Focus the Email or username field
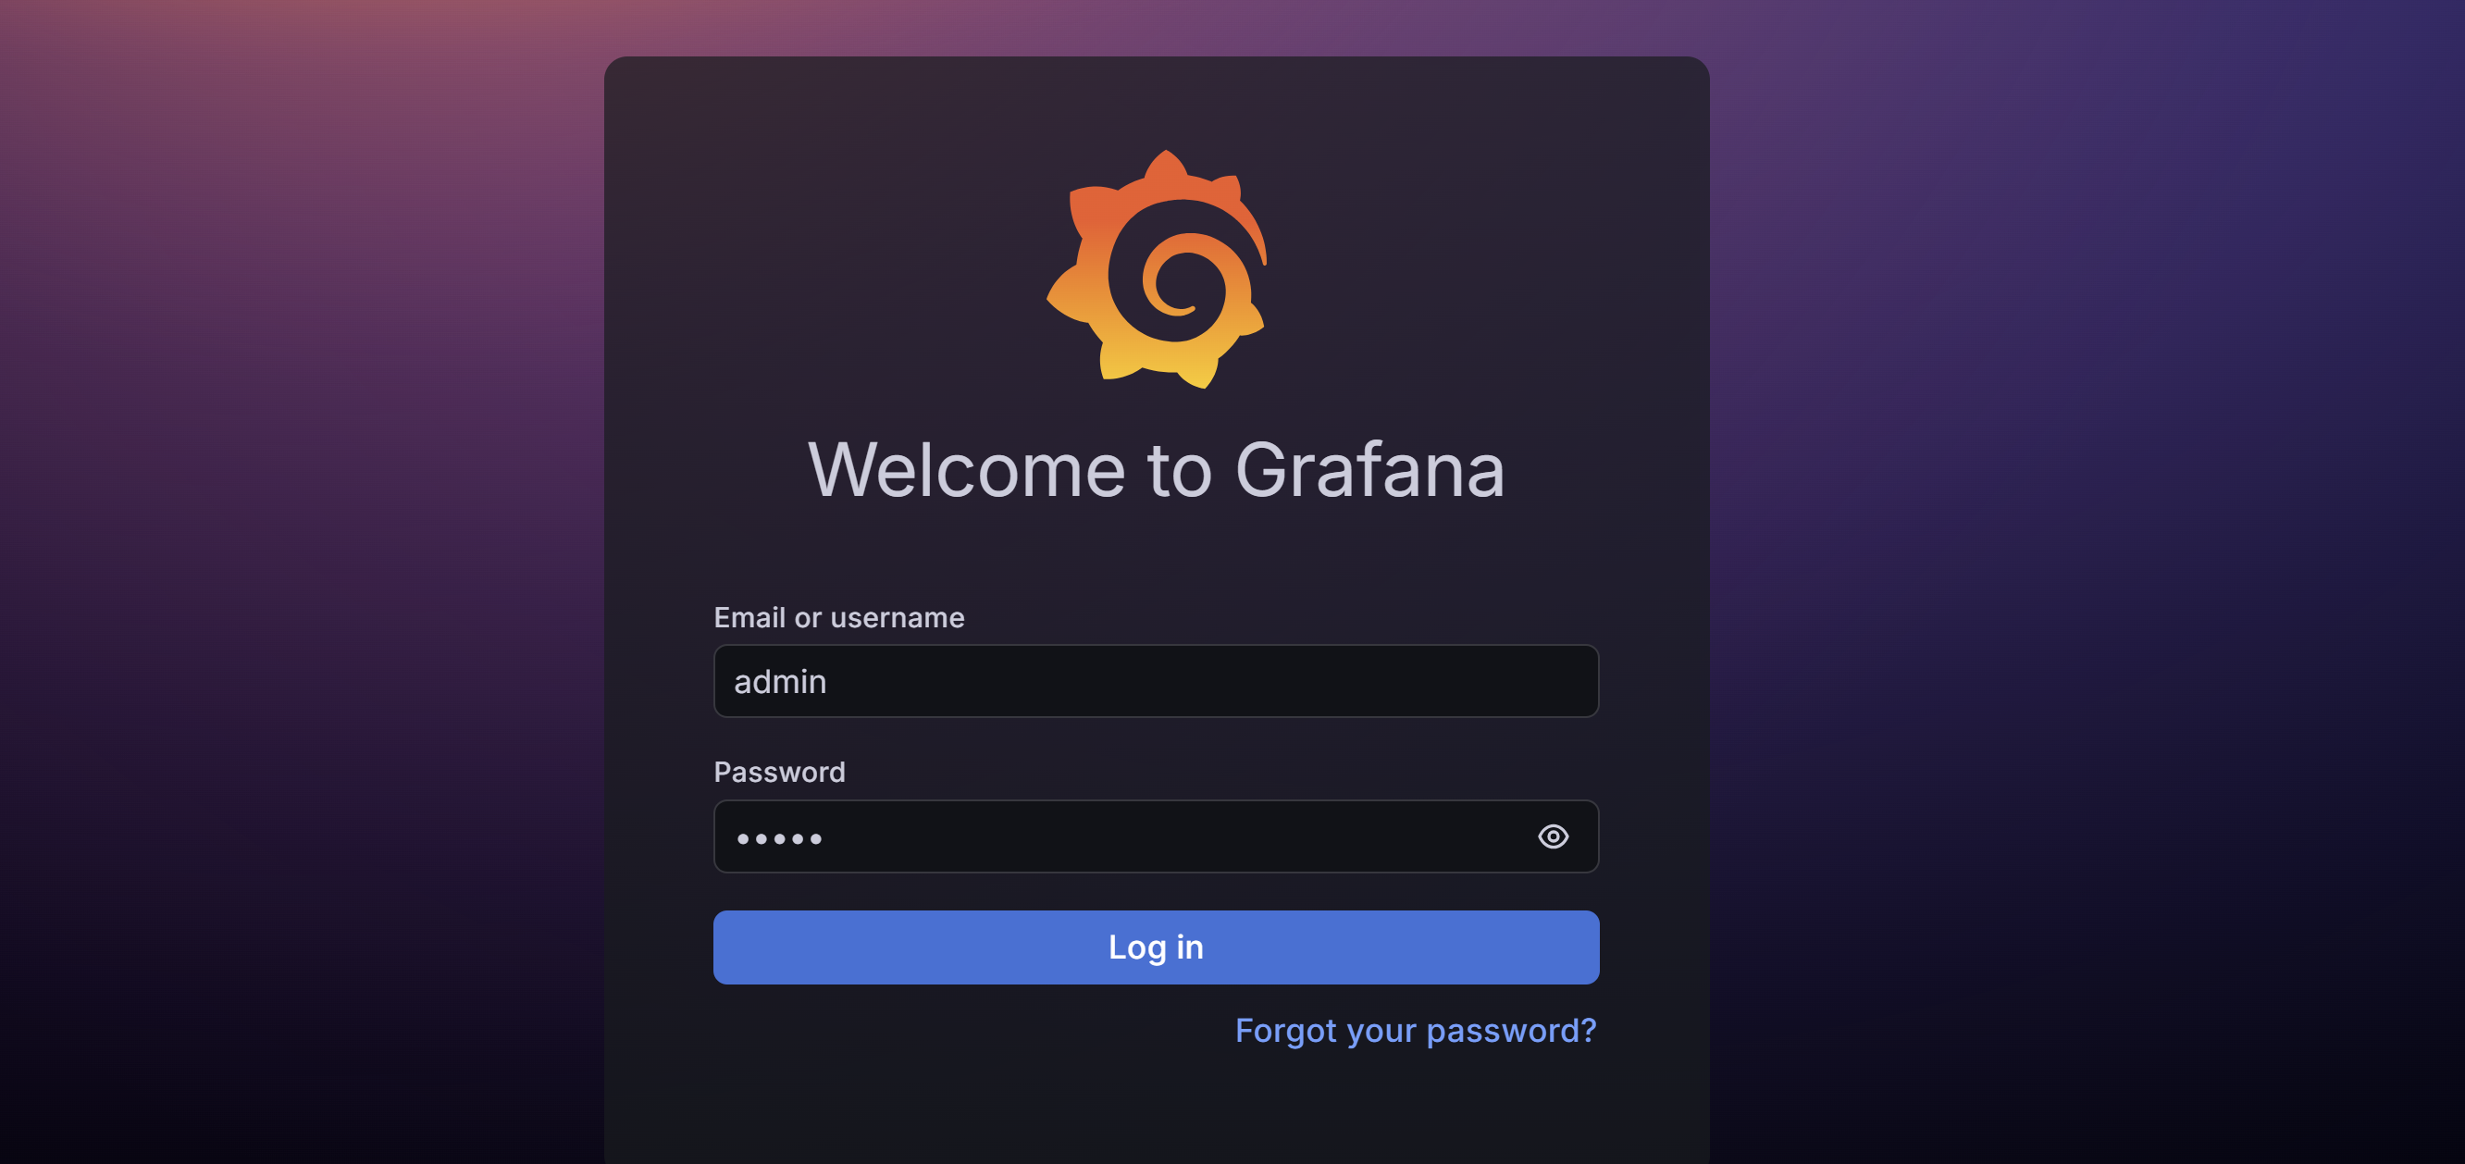 pyautogui.click(x=1156, y=681)
